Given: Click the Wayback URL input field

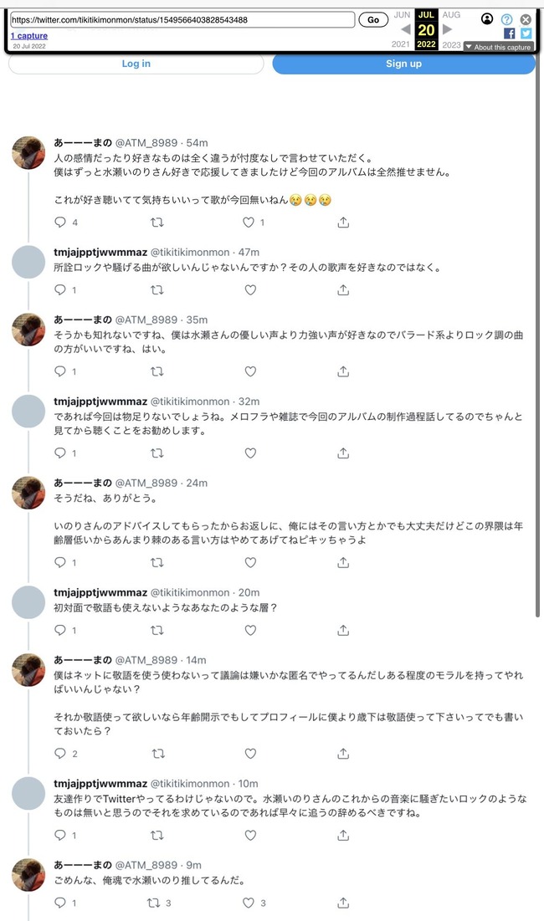Looking at the screenshot, I should [182, 19].
